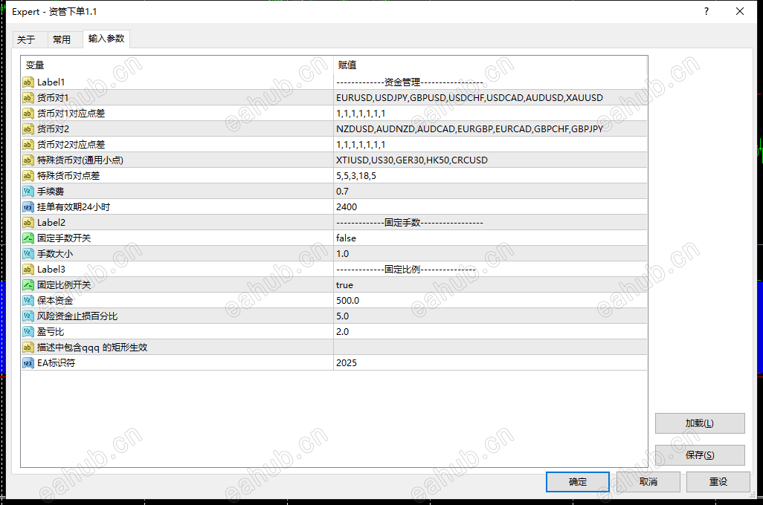Click the 2025 value for EA标识符

[491, 363]
